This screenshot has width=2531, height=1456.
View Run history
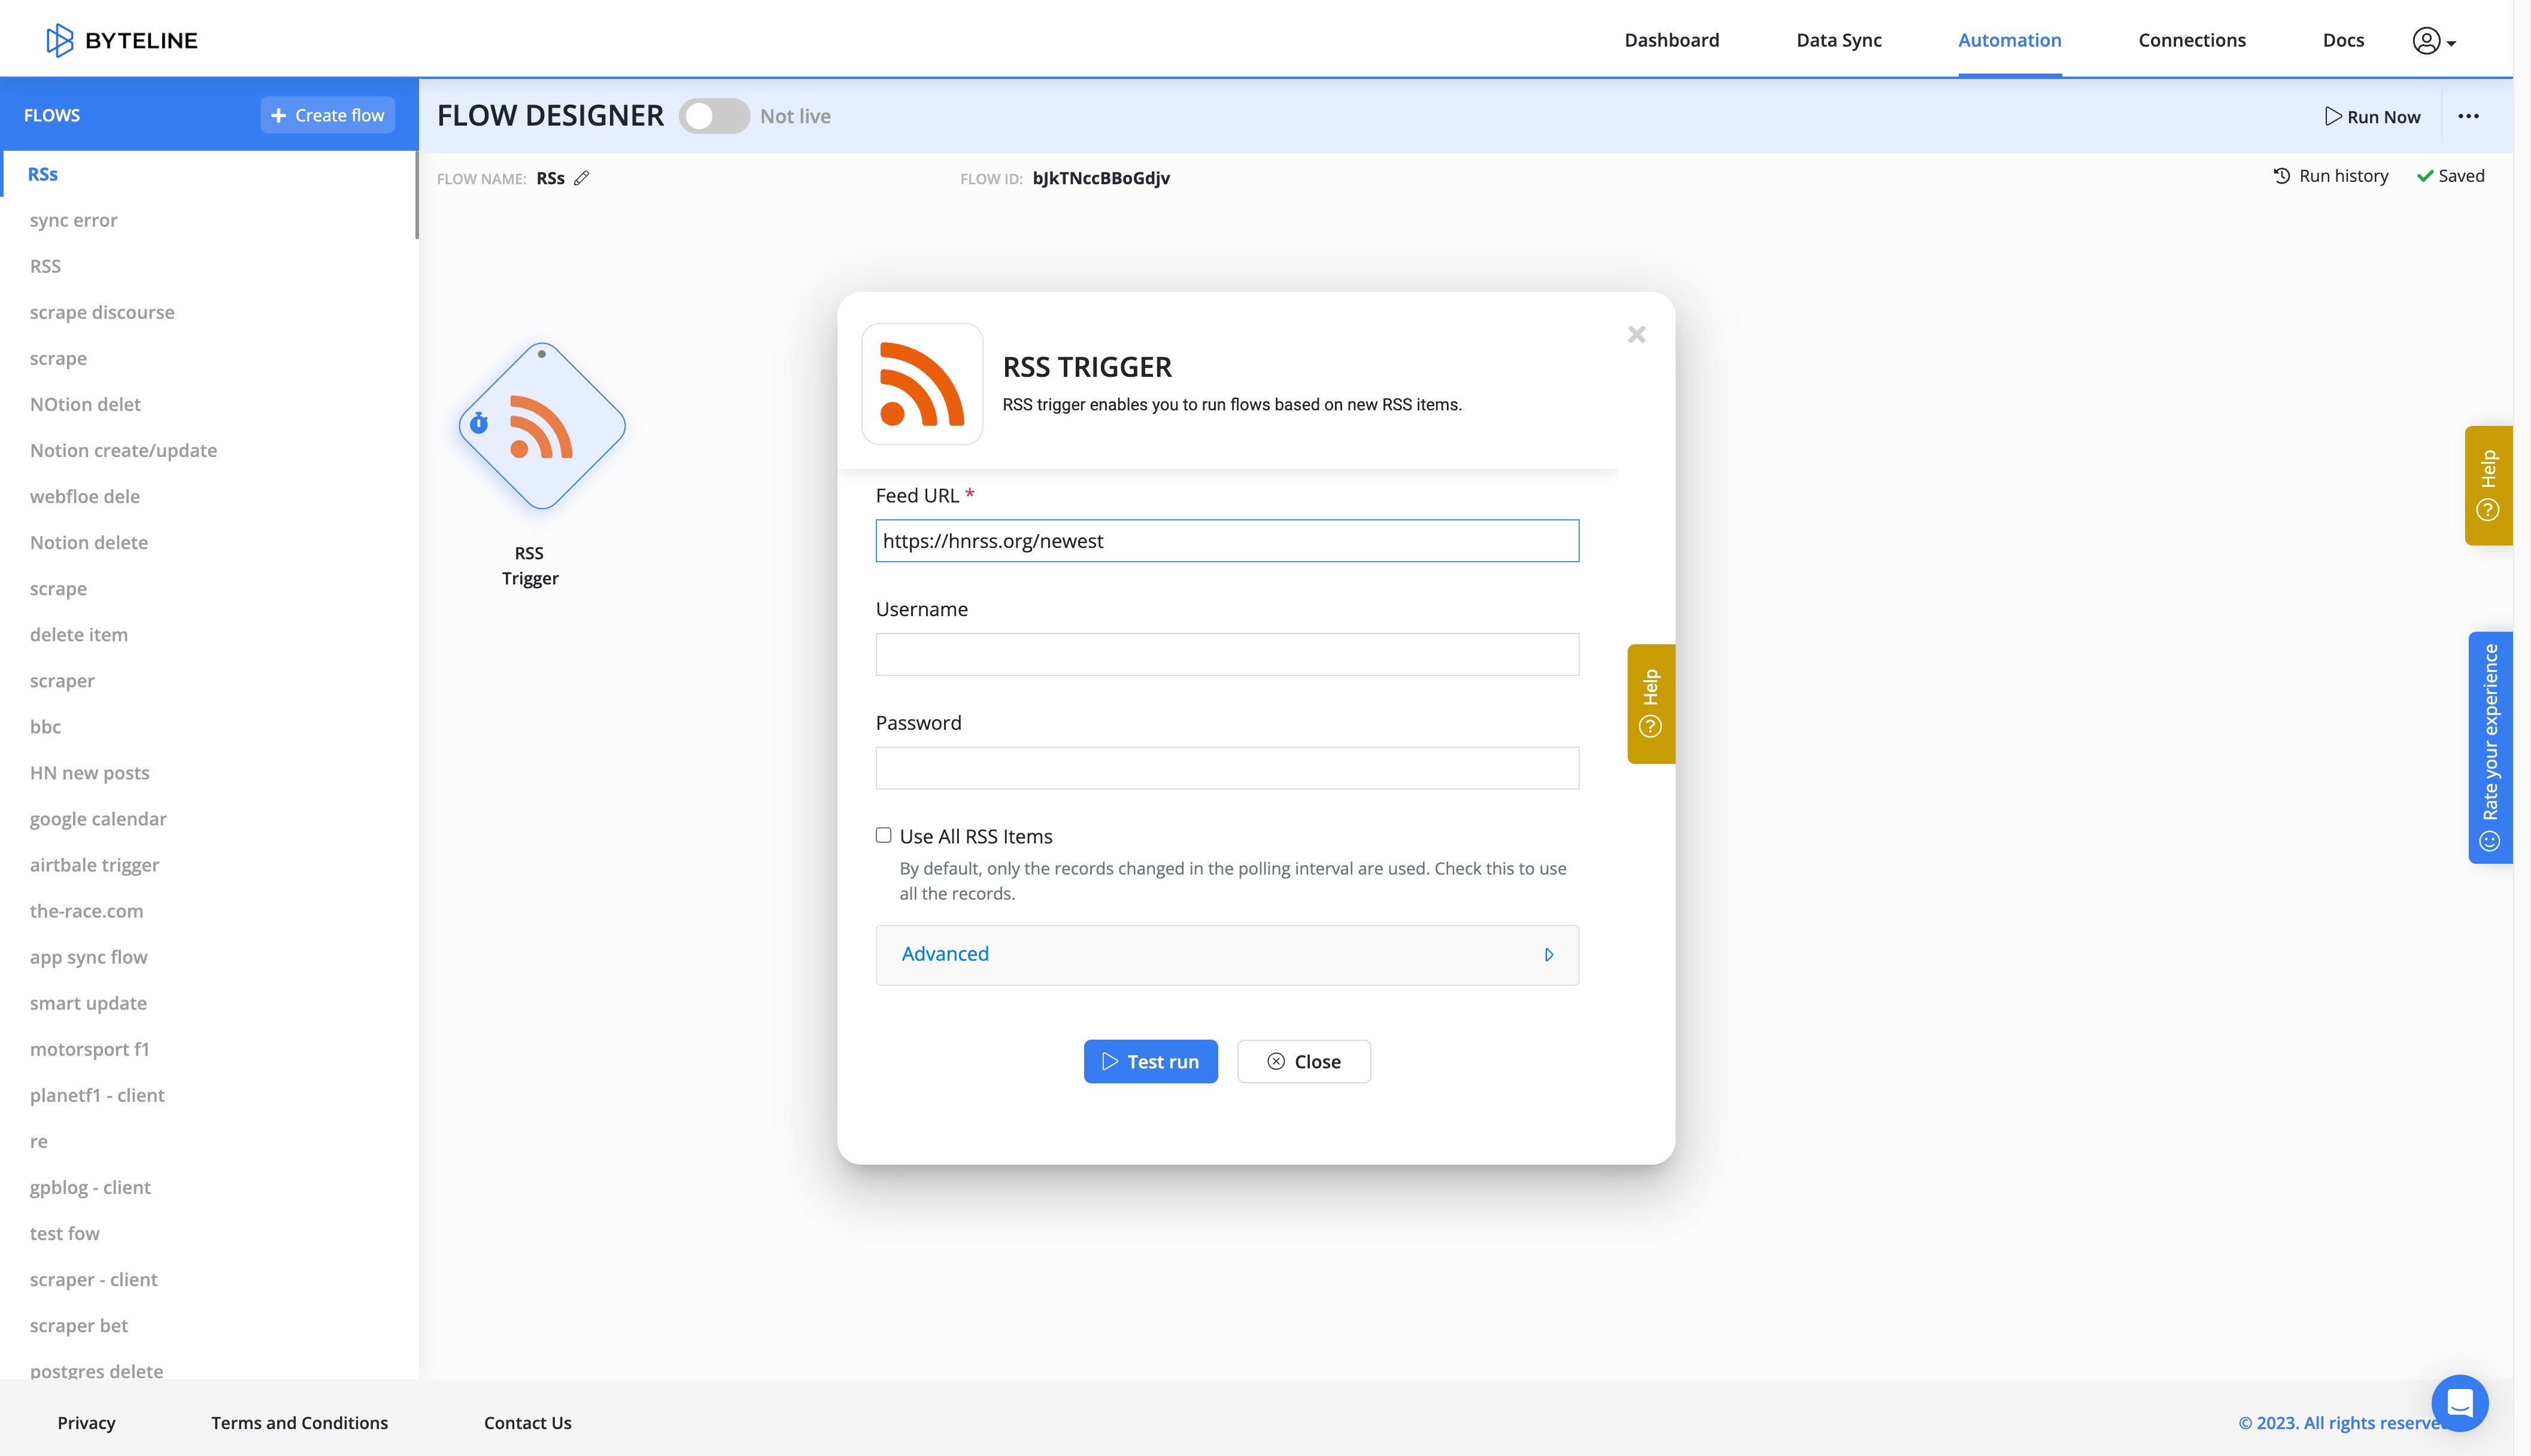pos(2331,176)
